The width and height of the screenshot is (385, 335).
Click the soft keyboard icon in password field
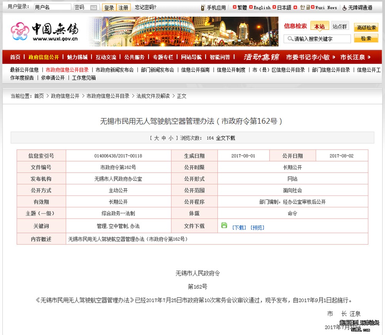[94, 7]
